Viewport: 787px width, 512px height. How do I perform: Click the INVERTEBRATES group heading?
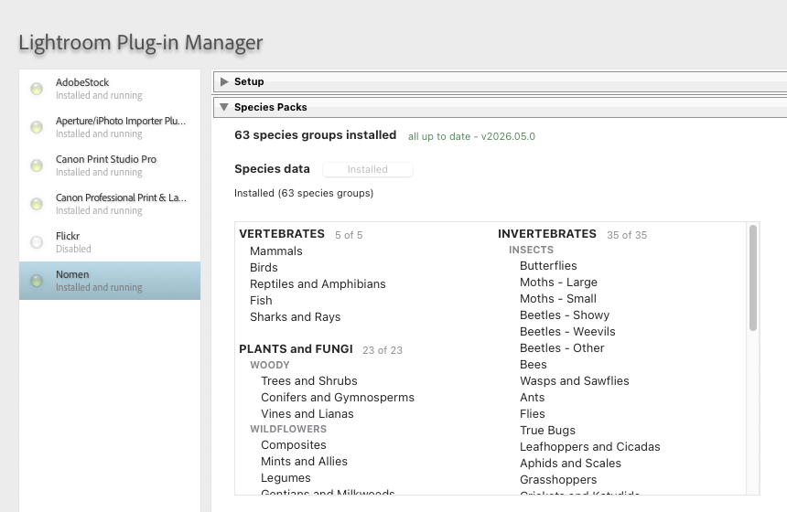(547, 234)
